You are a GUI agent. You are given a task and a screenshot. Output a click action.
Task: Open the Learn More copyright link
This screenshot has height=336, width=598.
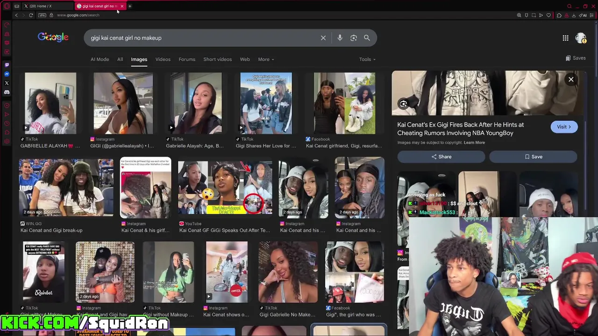474,142
